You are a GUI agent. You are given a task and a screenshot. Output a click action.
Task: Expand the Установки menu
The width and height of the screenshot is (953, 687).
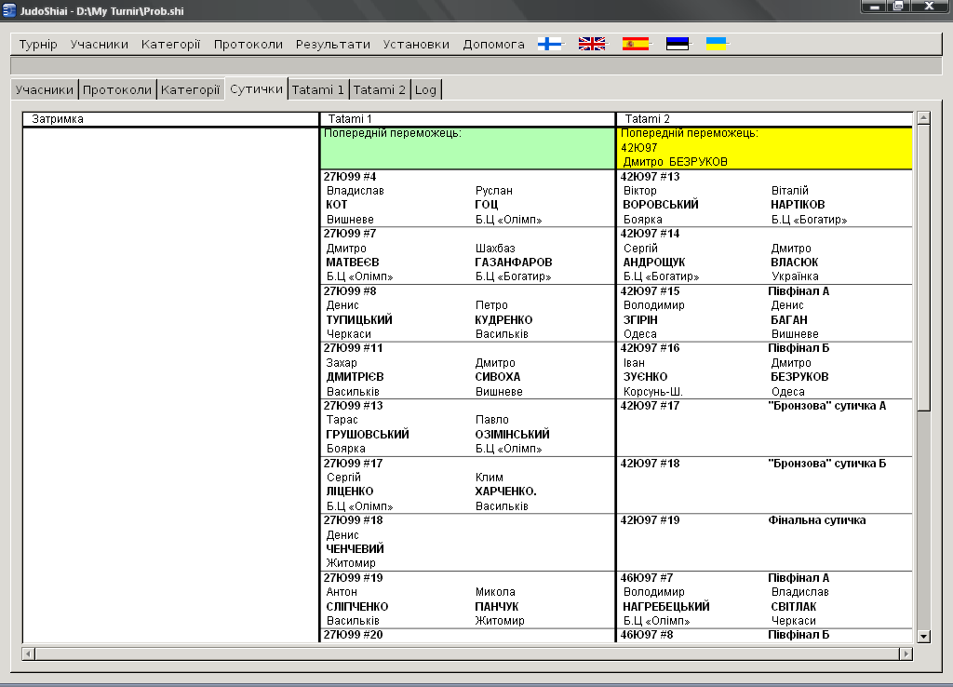click(416, 44)
